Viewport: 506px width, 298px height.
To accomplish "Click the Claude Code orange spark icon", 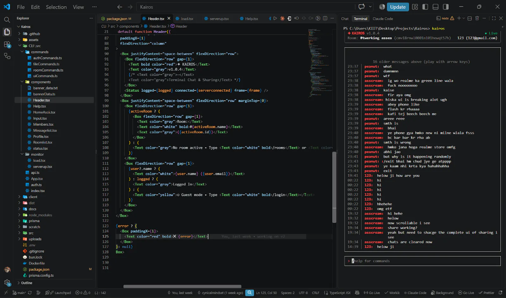I will pyautogui.click(x=282, y=18).
